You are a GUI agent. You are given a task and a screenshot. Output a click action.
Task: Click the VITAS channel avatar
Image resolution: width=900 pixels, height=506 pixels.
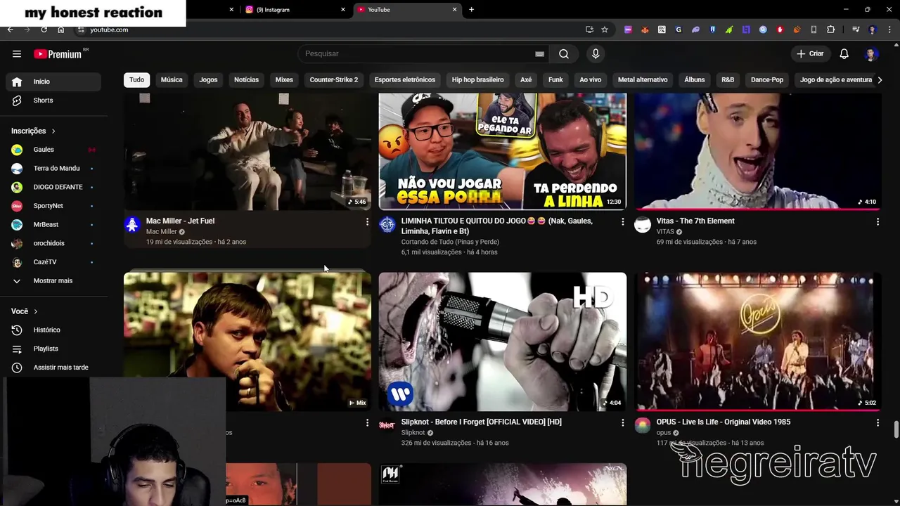point(643,224)
